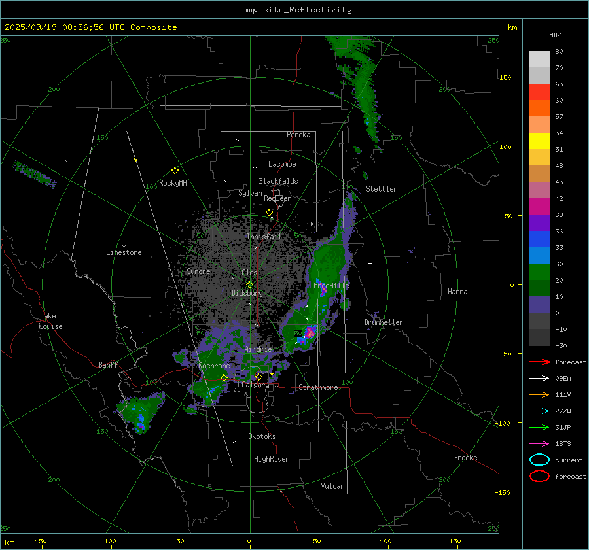
Task: Click the Calgary city label
Action: coord(255,385)
